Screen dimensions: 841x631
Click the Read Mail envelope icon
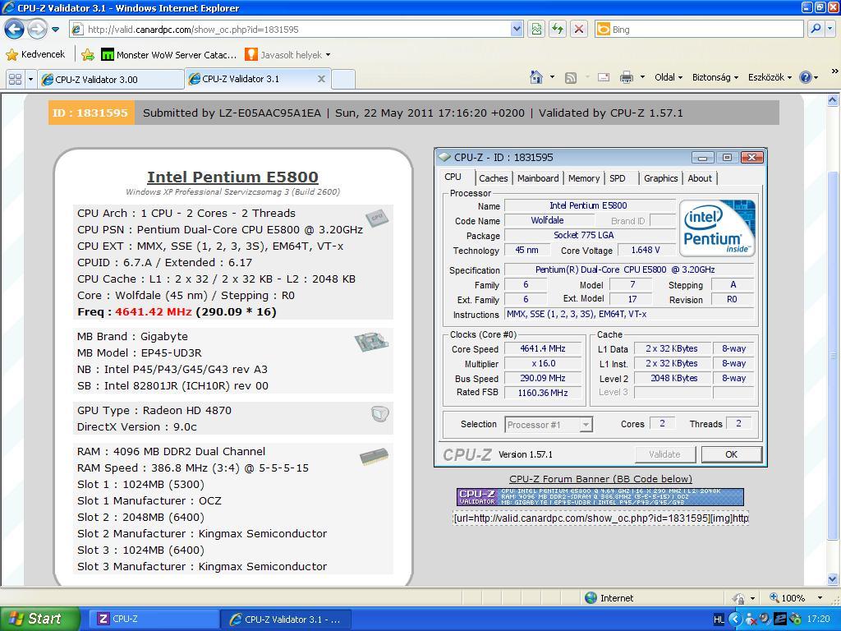[x=604, y=77]
